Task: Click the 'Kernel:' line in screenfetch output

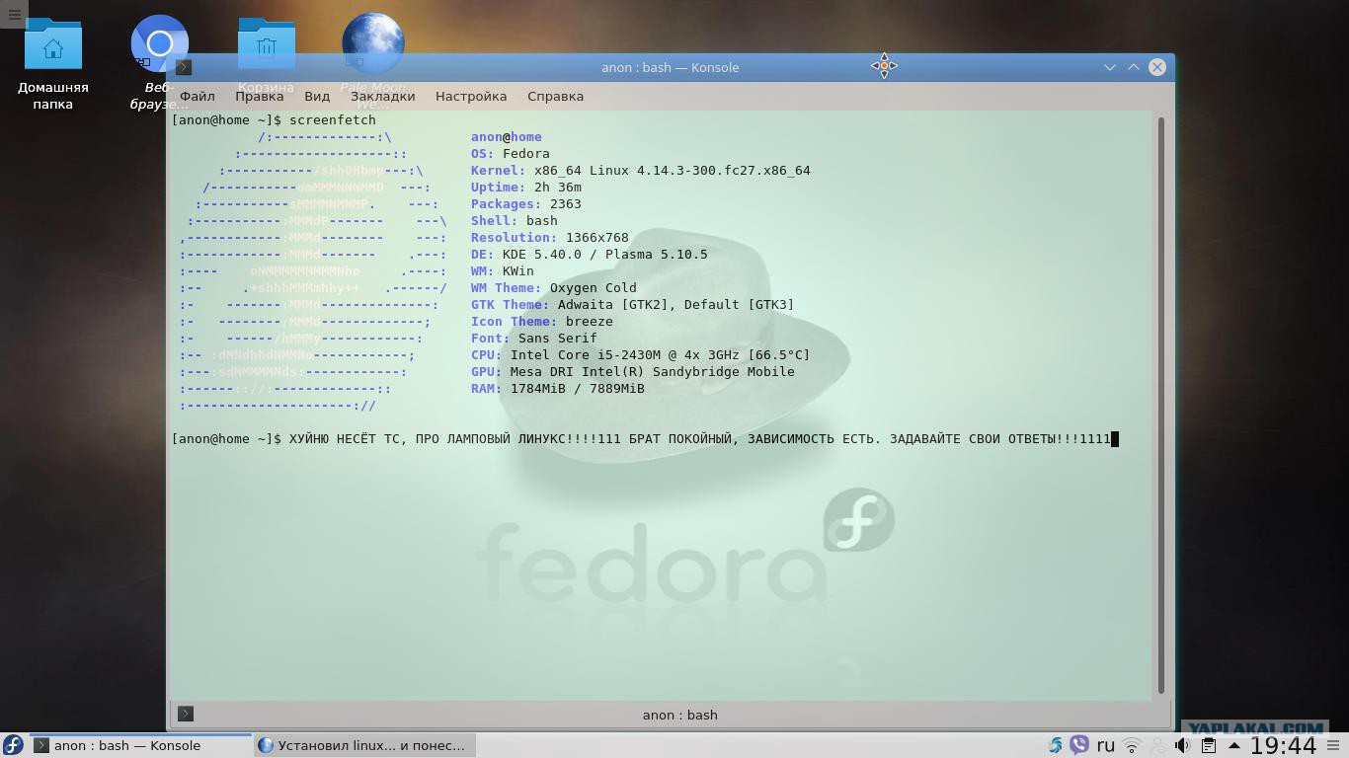Action: pos(641,171)
